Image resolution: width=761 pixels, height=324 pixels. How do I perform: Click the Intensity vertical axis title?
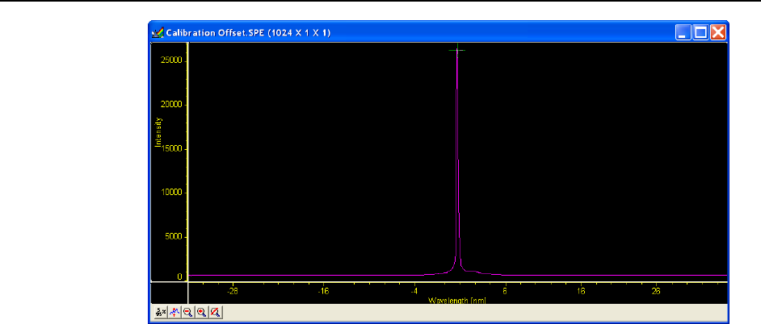coord(158,132)
